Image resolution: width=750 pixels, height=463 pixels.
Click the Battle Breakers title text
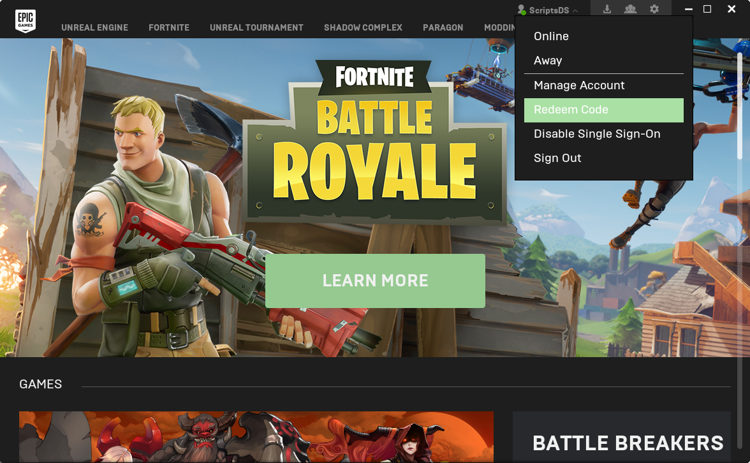click(x=628, y=443)
